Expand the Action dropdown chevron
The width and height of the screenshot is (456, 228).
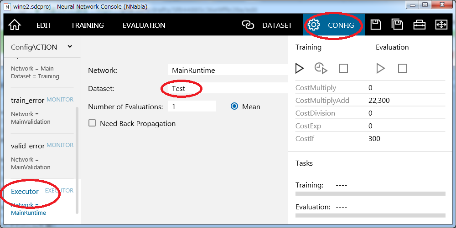point(70,46)
